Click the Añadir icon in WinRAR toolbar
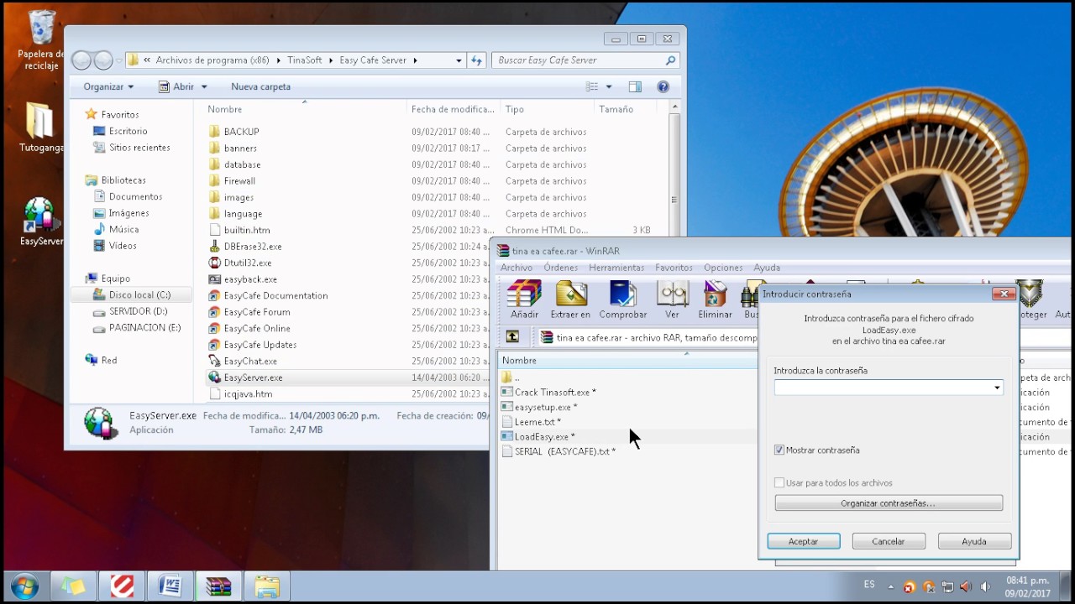The image size is (1075, 604). pos(524,300)
